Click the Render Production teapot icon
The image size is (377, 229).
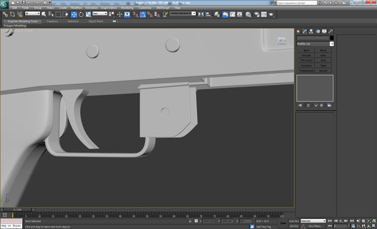(x=271, y=14)
